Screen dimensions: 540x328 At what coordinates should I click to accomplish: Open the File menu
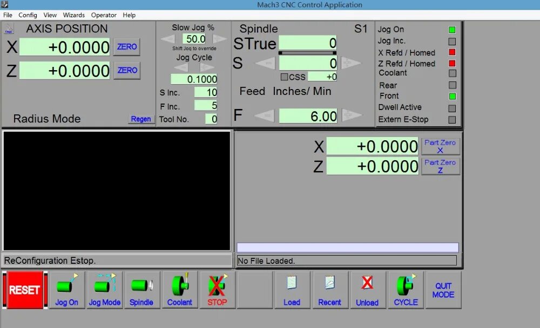tap(8, 15)
